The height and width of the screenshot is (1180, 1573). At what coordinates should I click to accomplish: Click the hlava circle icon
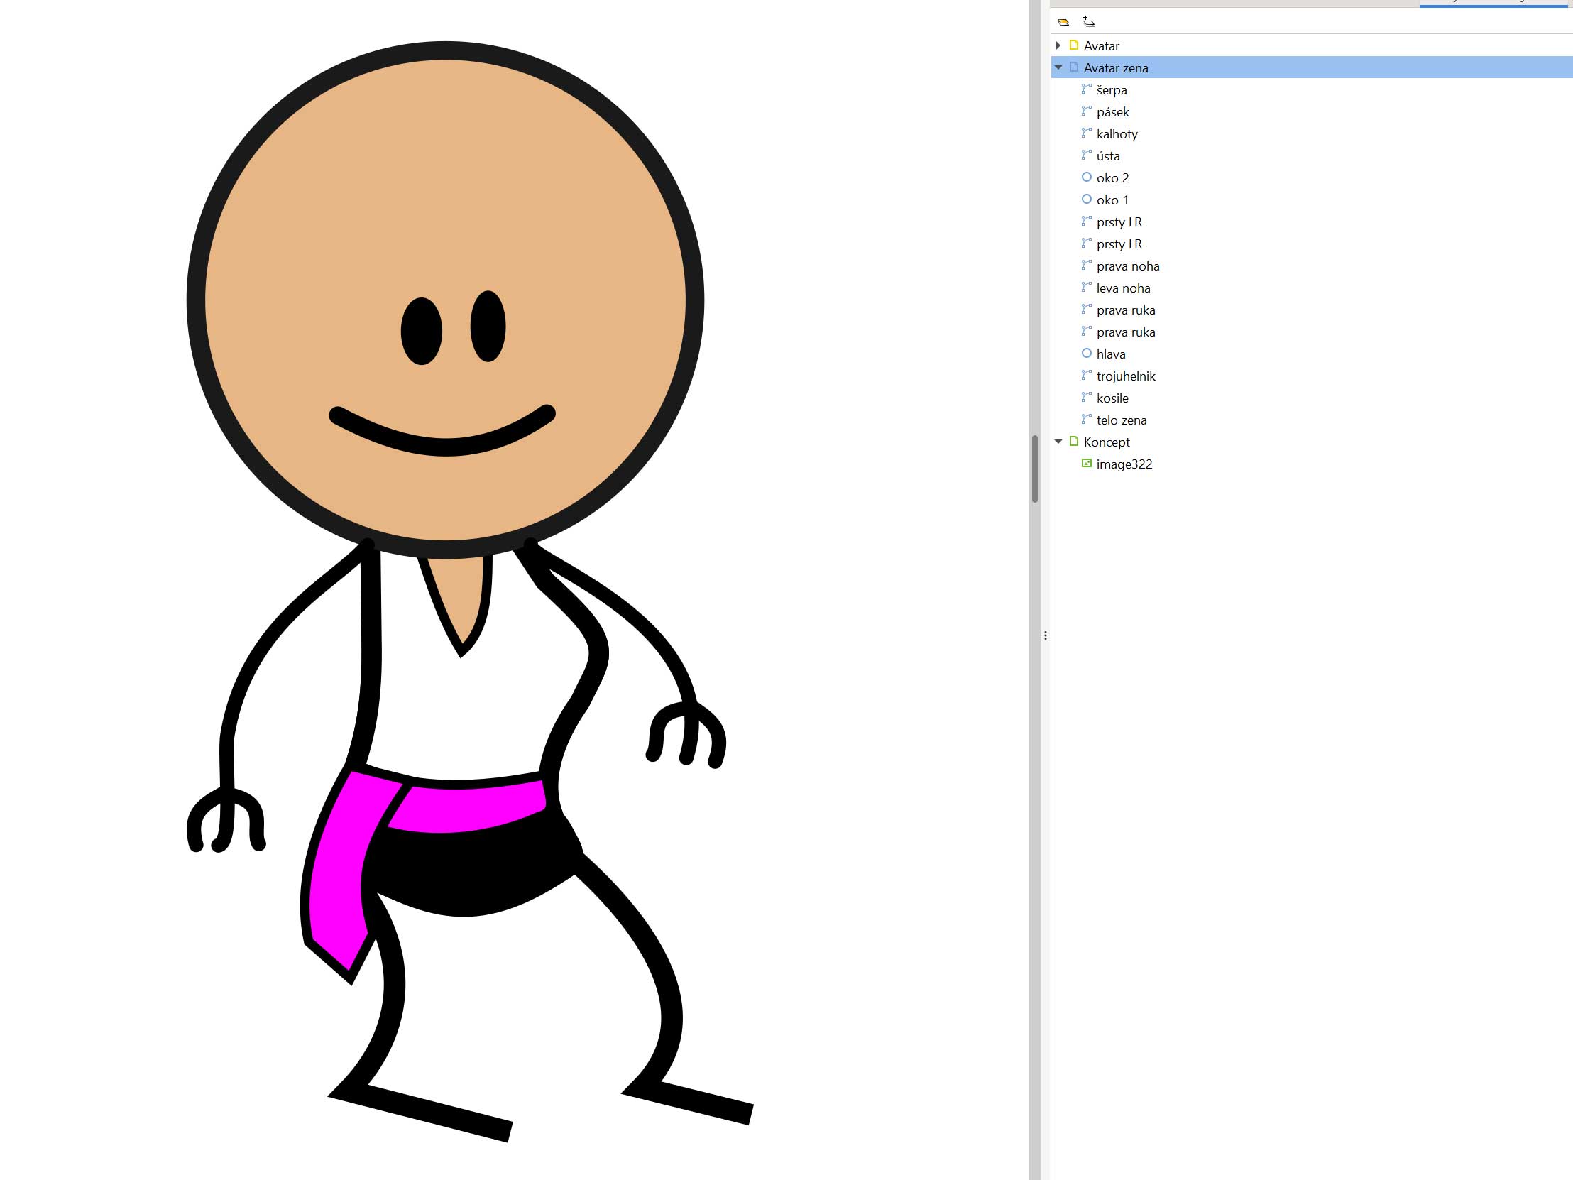point(1086,354)
